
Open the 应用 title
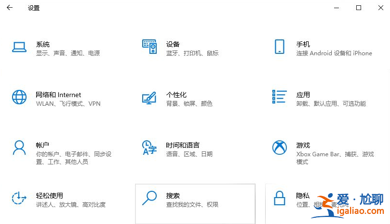pos(303,95)
